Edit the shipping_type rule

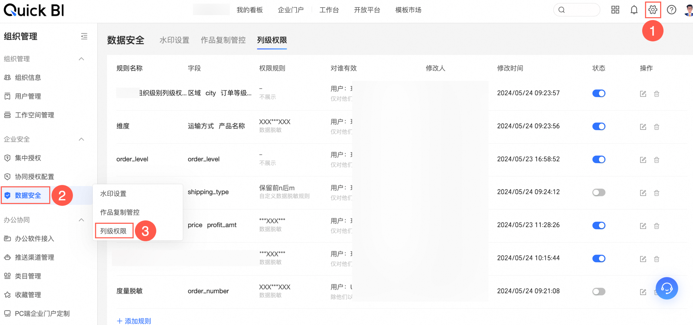click(643, 193)
